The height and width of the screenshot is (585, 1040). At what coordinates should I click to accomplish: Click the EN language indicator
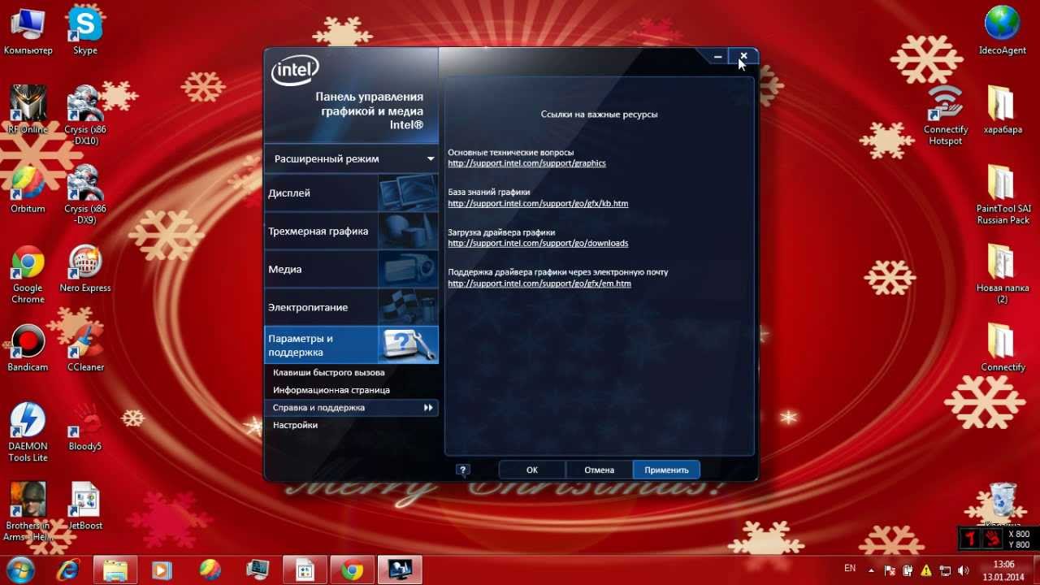coord(850,568)
